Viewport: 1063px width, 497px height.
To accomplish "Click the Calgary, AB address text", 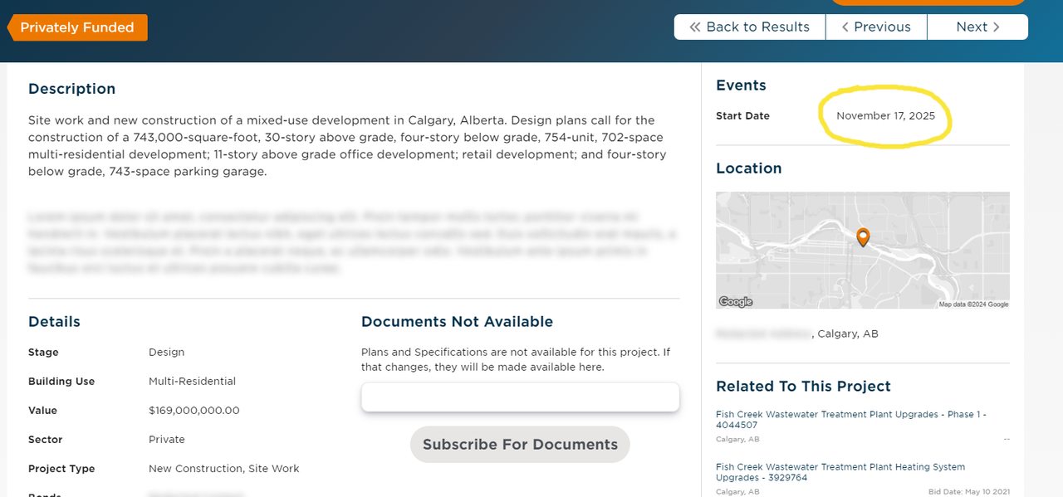I will [848, 334].
